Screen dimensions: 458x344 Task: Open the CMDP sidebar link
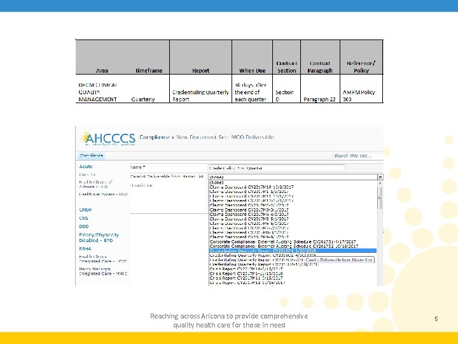(x=86, y=210)
